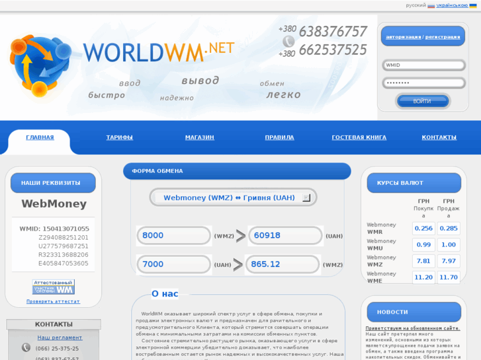
Task: Click the phone number 638376757
Action: click(x=333, y=31)
